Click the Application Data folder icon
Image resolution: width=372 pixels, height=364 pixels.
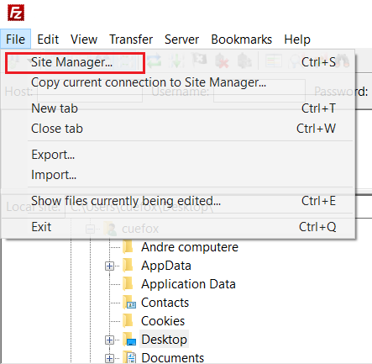pos(128,284)
